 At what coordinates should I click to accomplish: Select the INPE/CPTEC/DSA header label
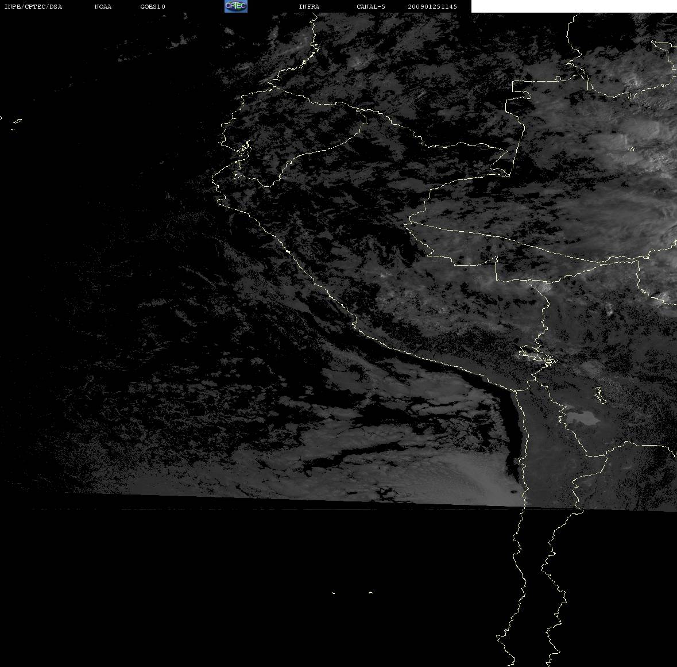click(x=33, y=6)
